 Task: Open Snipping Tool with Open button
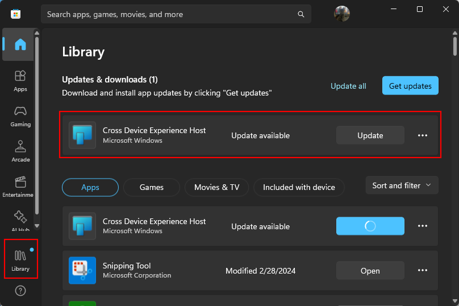click(x=370, y=270)
